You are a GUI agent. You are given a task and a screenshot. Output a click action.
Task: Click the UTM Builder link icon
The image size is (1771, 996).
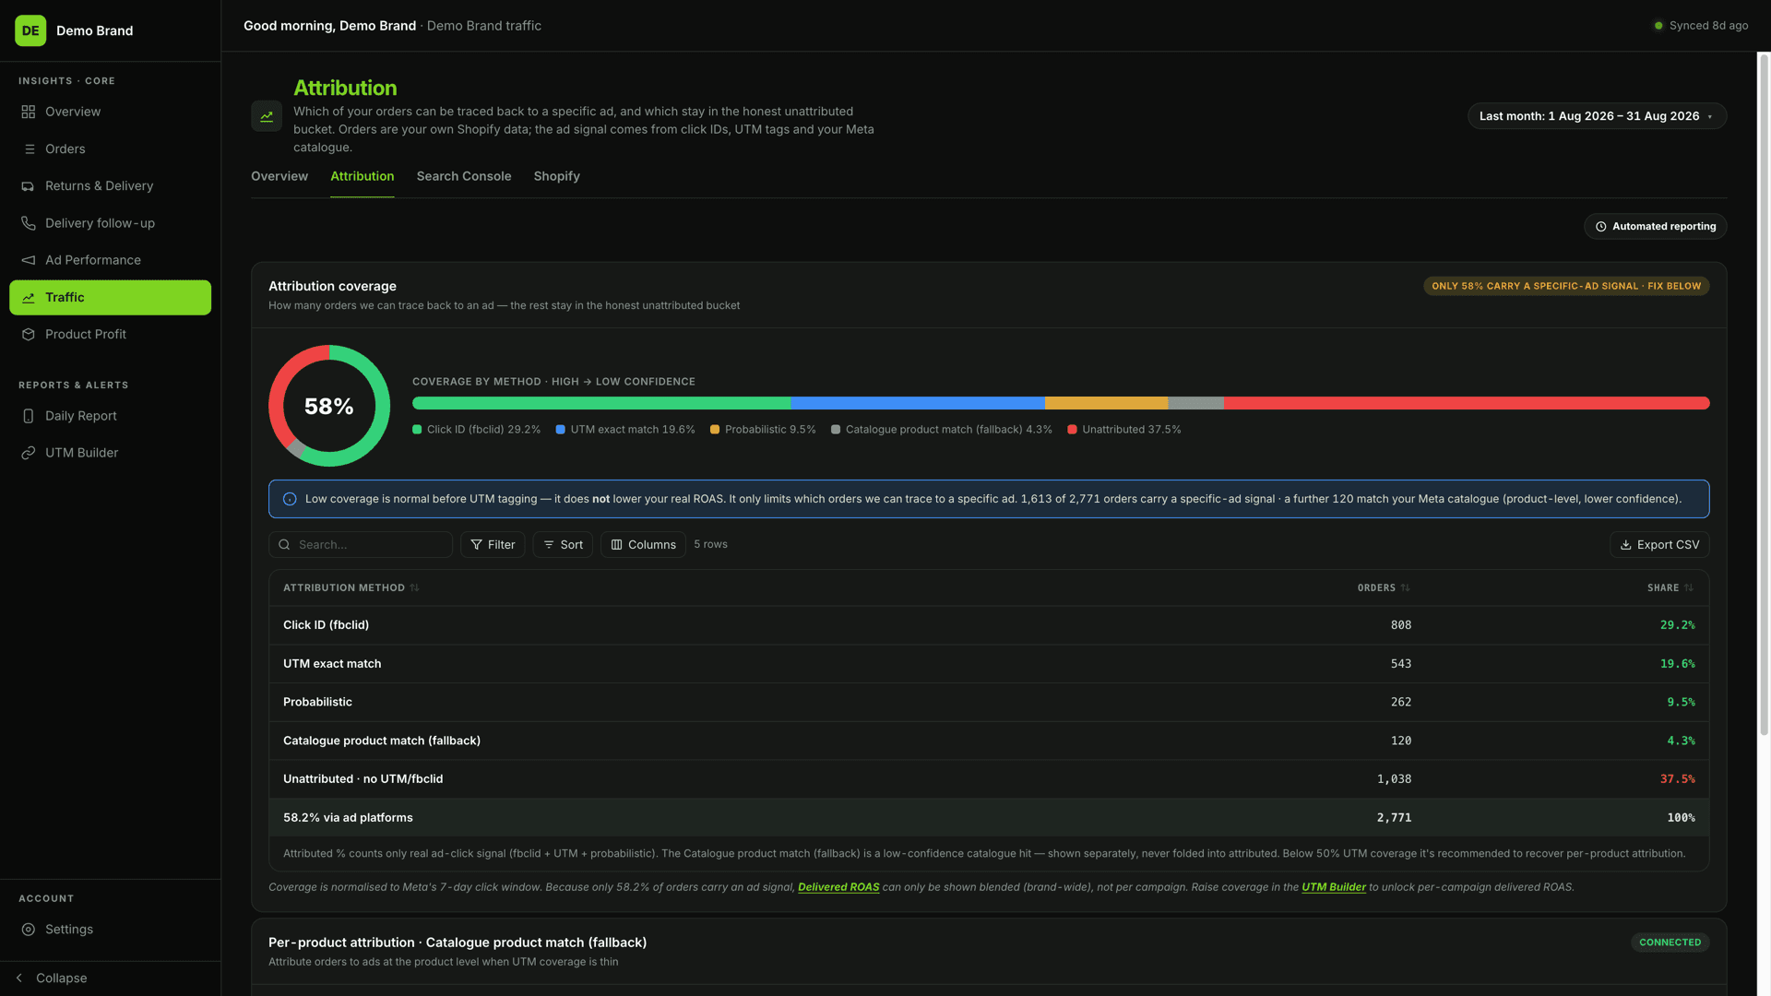[29, 453]
